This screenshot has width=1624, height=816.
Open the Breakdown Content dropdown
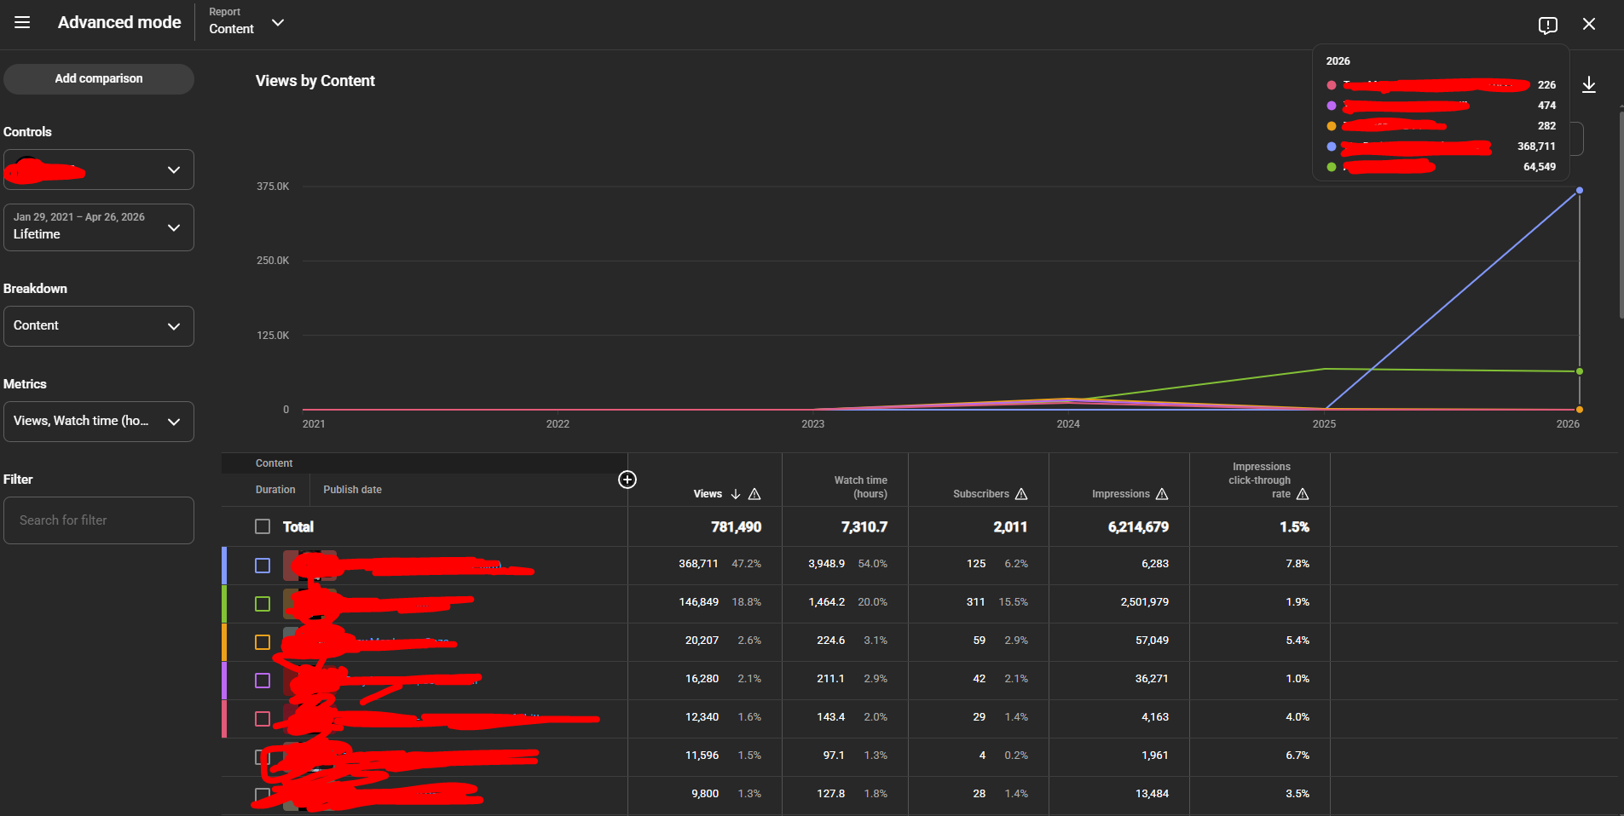pos(99,326)
